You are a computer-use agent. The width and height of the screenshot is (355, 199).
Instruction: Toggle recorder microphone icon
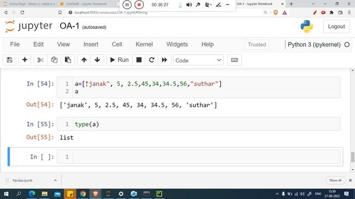pos(198,4)
